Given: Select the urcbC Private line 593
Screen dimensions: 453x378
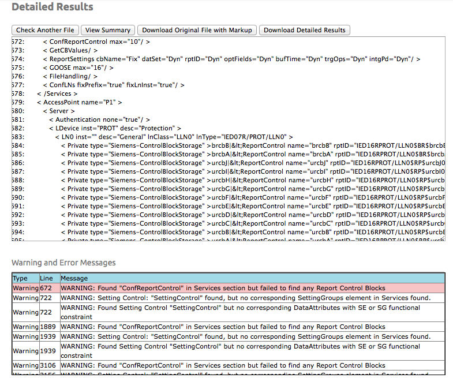Looking at the screenshot, I should click(x=253, y=224).
